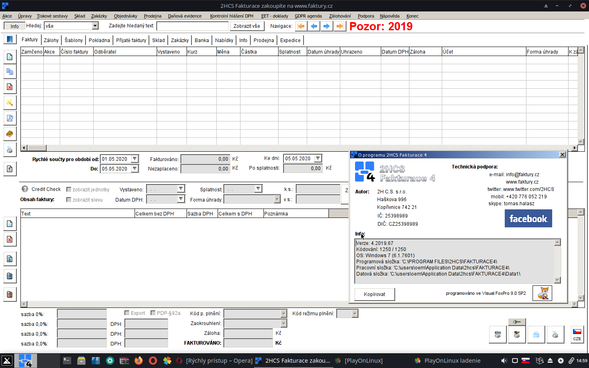Click the new item blank page icon beside Text table
Image resolution: width=589 pixels, height=368 pixels.
[10, 224]
